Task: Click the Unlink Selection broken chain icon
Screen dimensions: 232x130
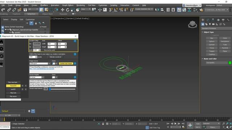Action: tap(14, 10)
